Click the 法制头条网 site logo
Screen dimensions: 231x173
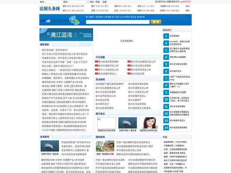pyautogui.click(x=50, y=9)
